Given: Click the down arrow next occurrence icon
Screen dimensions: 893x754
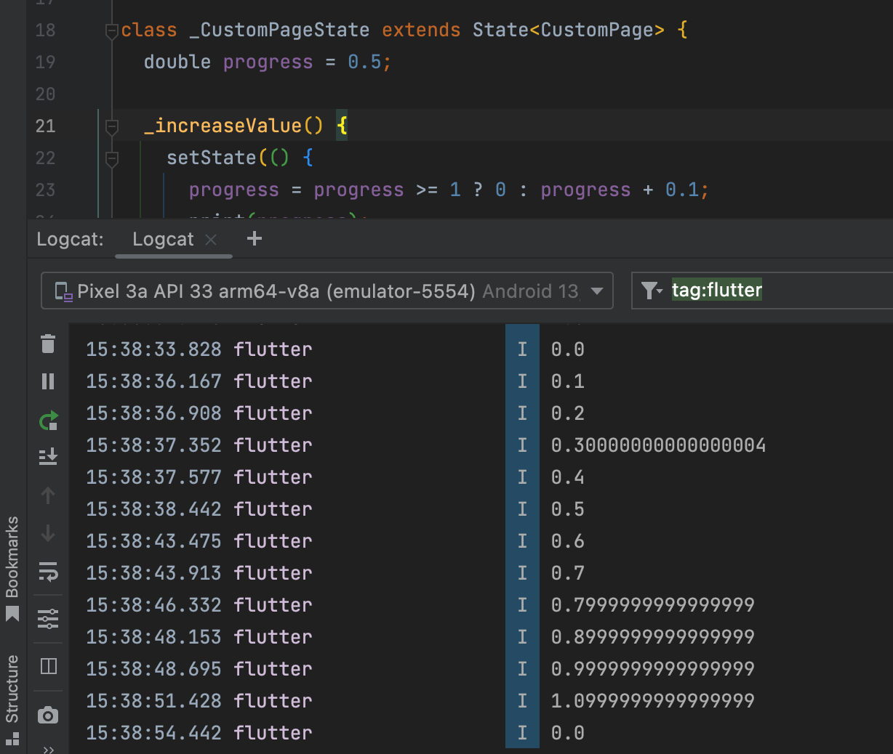Looking at the screenshot, I should [48, 534].
